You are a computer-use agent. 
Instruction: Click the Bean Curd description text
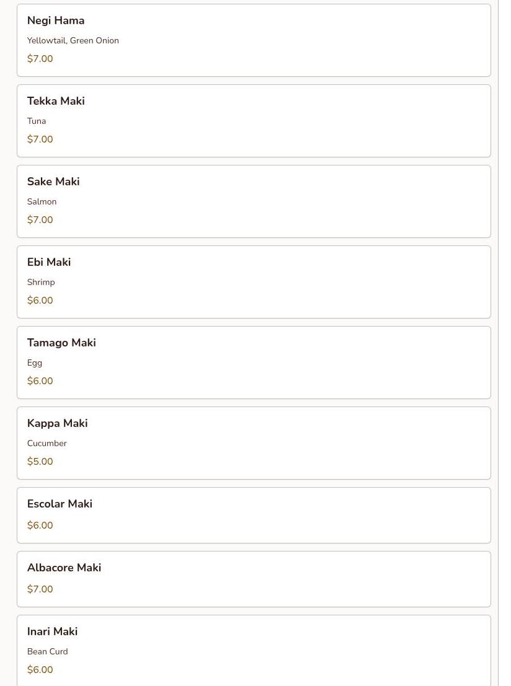(47, 651)
